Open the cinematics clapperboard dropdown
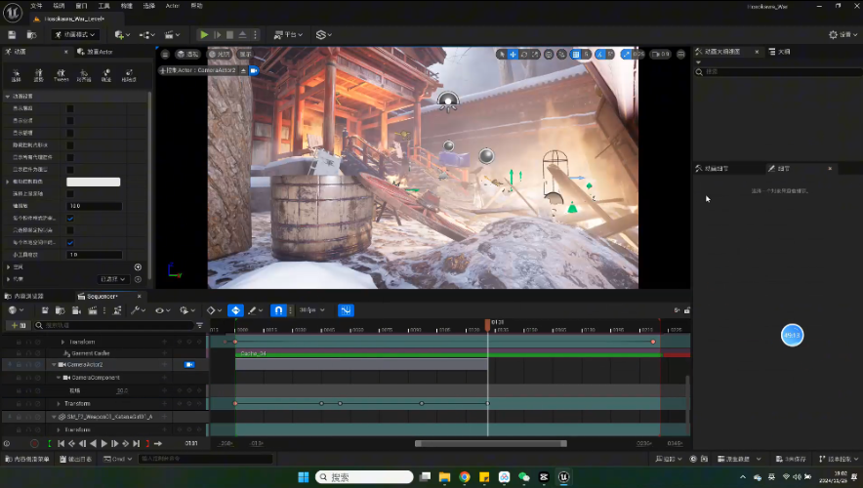The width and height of the screenshot is (863, 488). pos(172,35)
